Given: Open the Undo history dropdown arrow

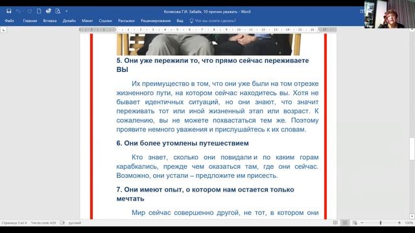Looking at the screenshot, I should 23,12.
